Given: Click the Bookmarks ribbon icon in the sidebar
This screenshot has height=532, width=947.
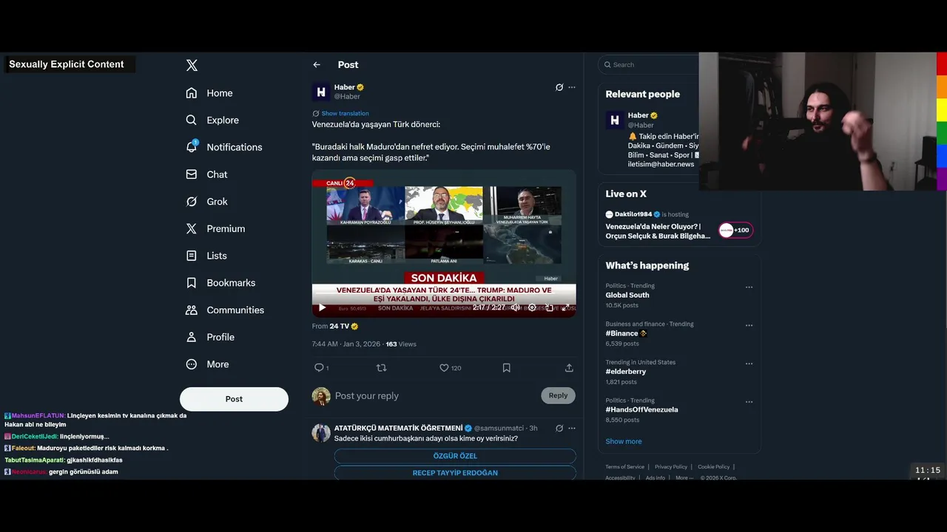Looking at the screenshot, I should (x=192, y=283).
